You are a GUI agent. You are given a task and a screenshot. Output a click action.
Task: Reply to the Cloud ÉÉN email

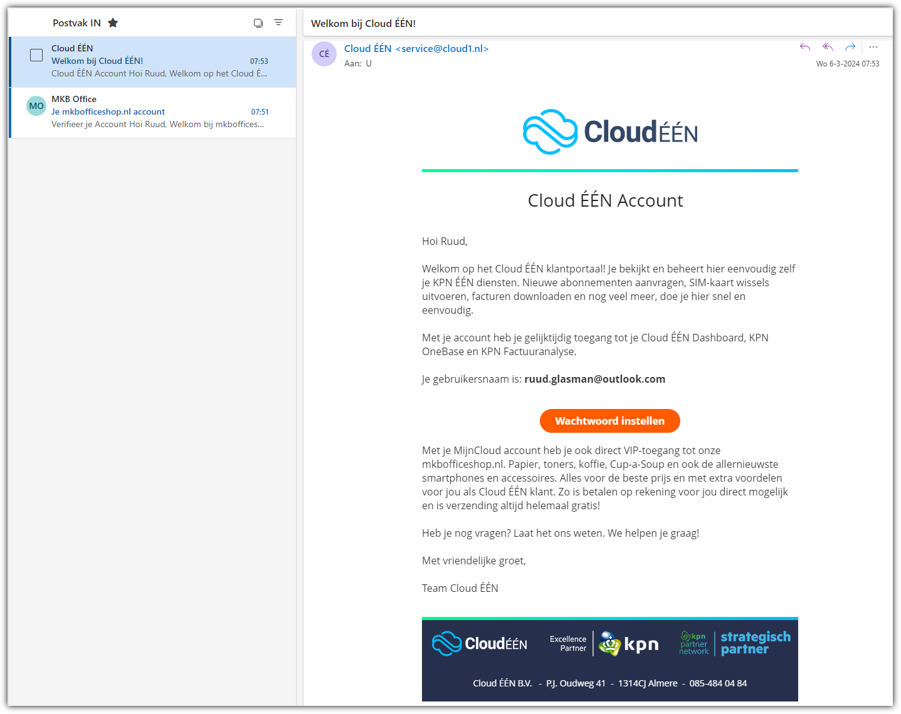coord(805,47)
